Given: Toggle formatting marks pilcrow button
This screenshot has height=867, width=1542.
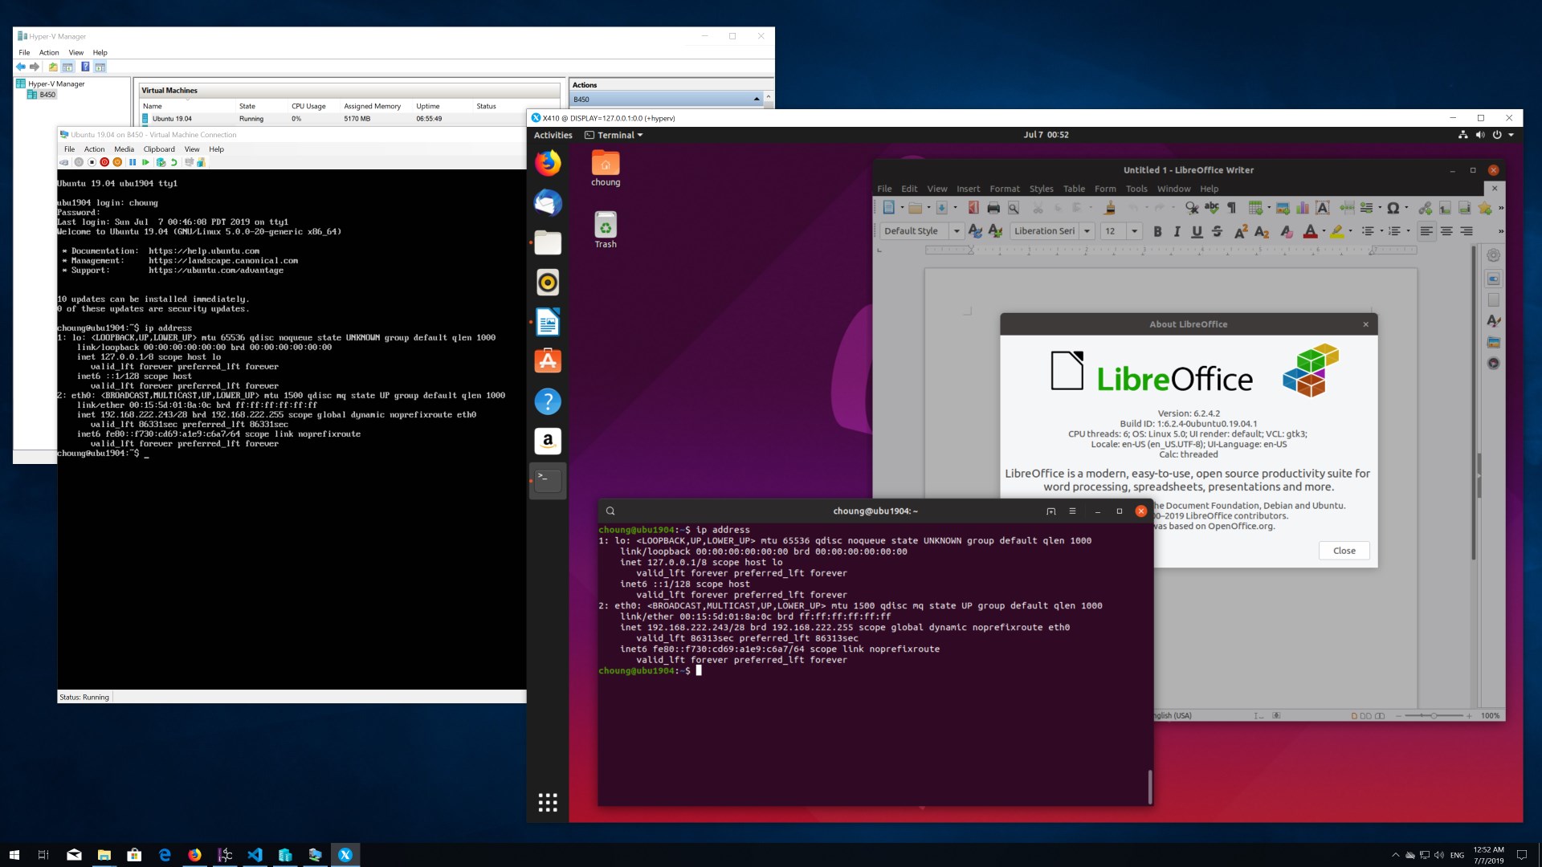Looking at the screenshot, I should point(1231,208).
